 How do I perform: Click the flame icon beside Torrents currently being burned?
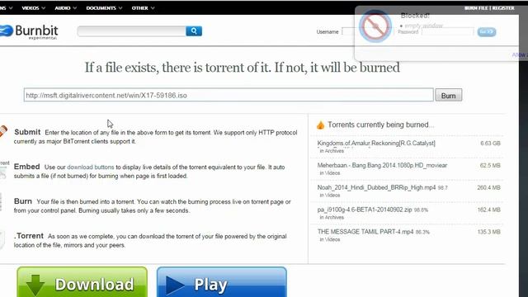pos(320,125)
